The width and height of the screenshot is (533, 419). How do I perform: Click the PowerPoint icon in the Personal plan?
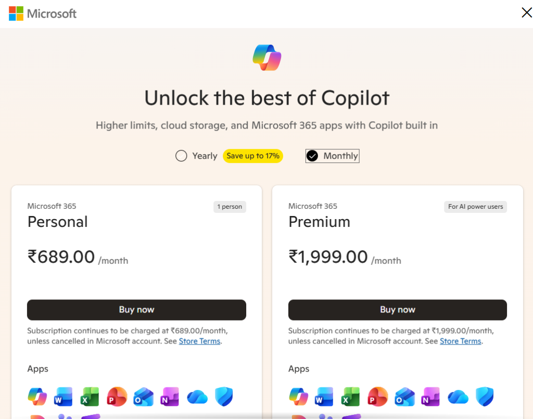tap(117, 397)
